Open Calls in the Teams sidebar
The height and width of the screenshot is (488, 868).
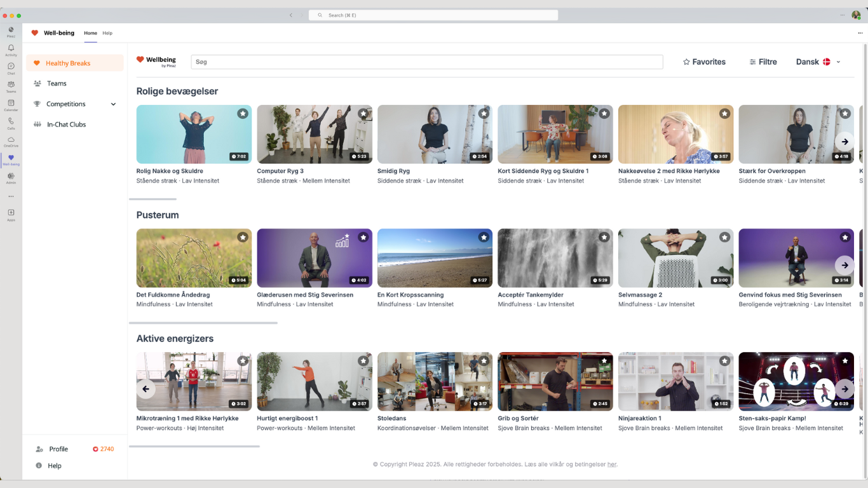click(11, 123)
